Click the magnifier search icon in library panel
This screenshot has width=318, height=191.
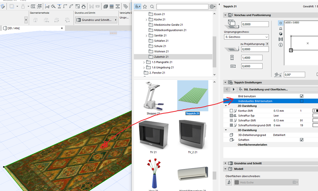[152, 7]
